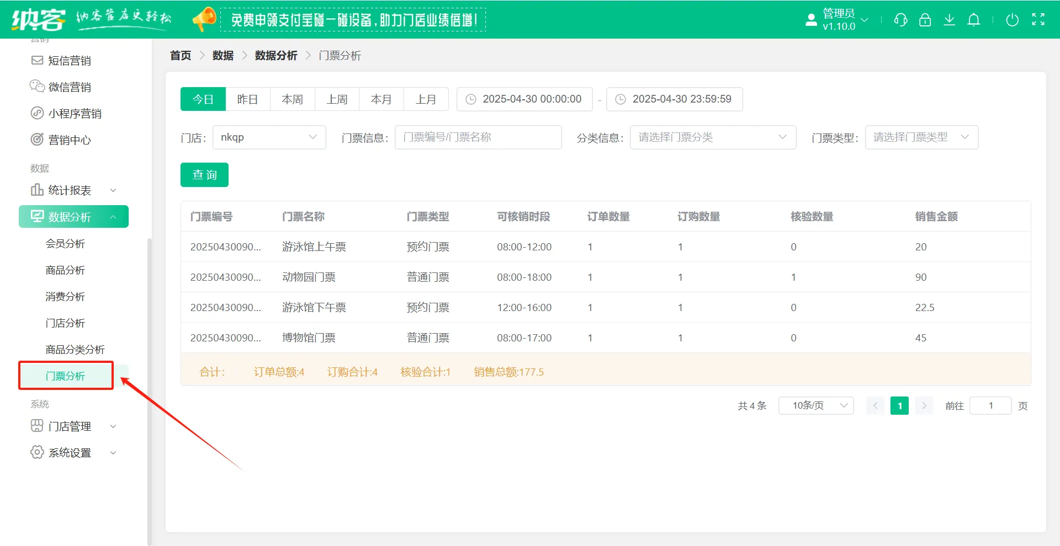This screenshot has height=546, width=1060.
Task: Click the 纳客 logo
Action: pos(39,20)
